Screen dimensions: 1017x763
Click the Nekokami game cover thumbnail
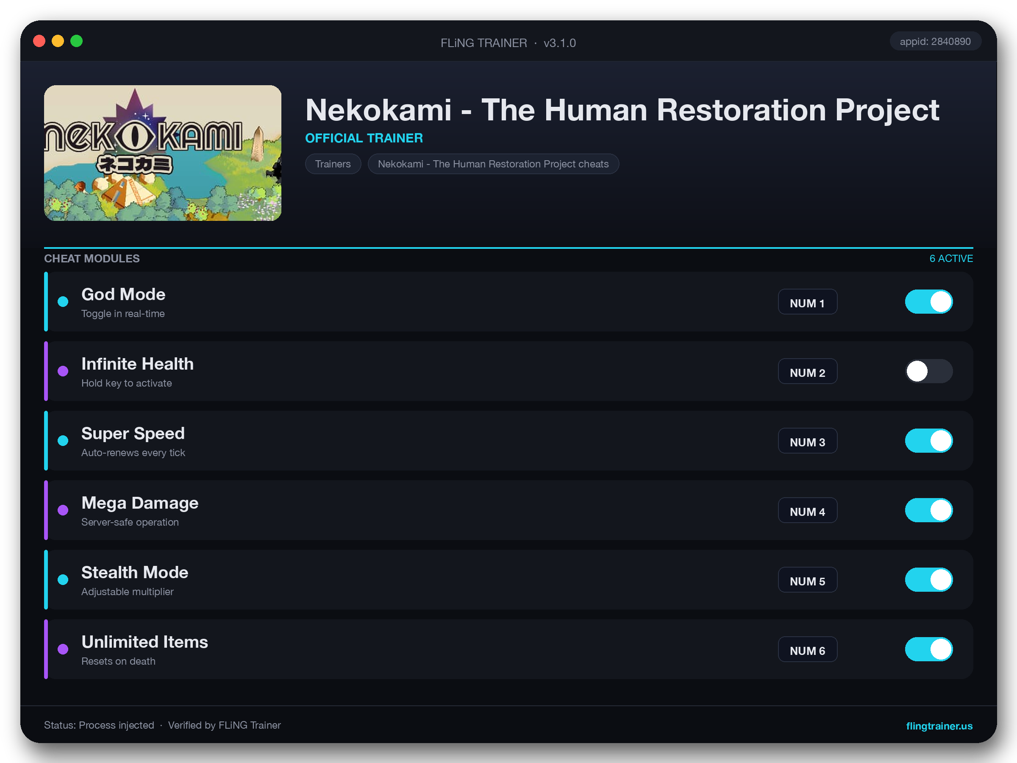click(162, 153)
